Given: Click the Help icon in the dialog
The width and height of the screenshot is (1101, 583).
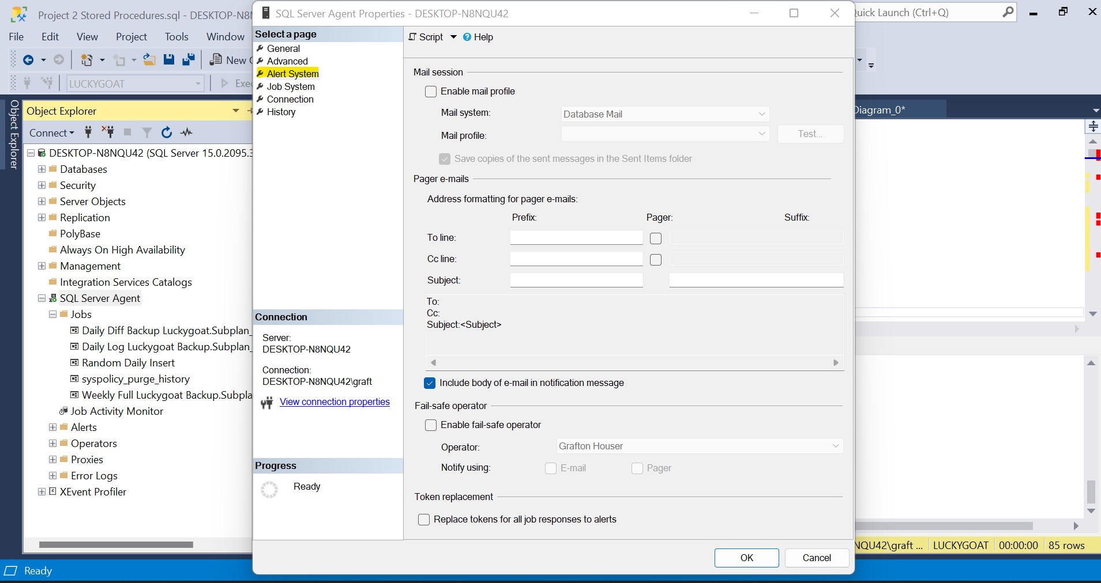Looking at the screenshot, I should pyautogui.click(x=467, y=37).
